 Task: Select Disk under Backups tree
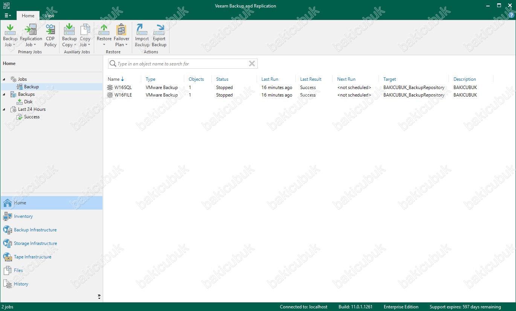pyautogui.click(x=28, y=102)
